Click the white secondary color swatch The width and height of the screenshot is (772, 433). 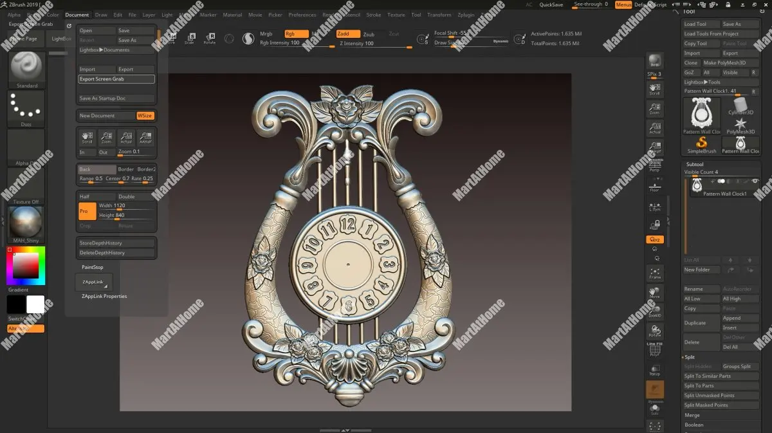coord(35,304)
